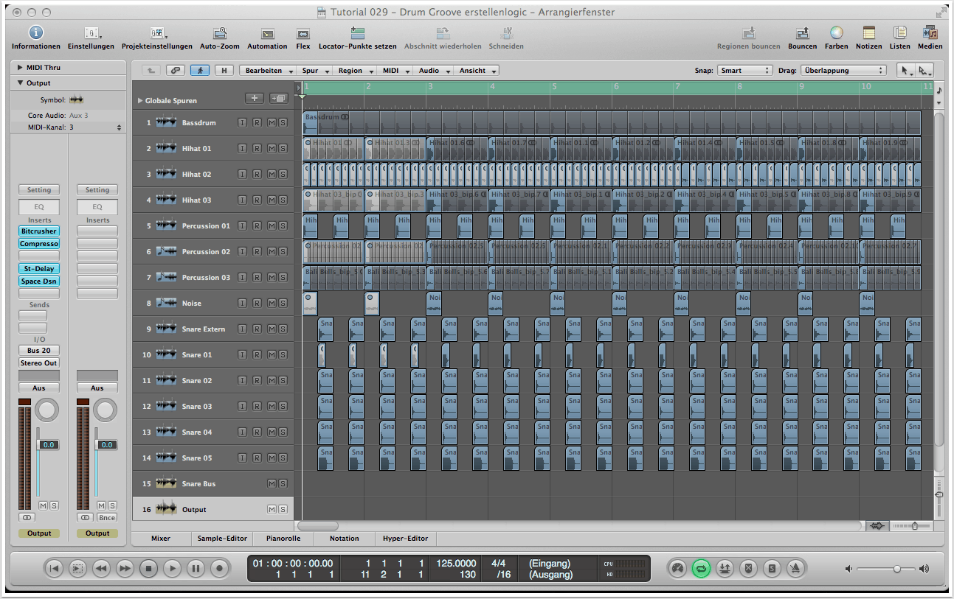The image size is (954, 599).
Task: Click the Bitcrusher insert slot
Action: [39, 231]
